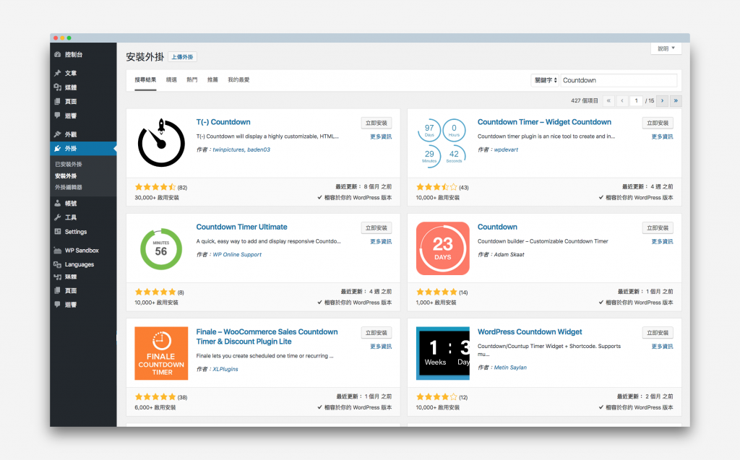
Task: Open WordPress Countdown Widget title link
Action: 530,332
